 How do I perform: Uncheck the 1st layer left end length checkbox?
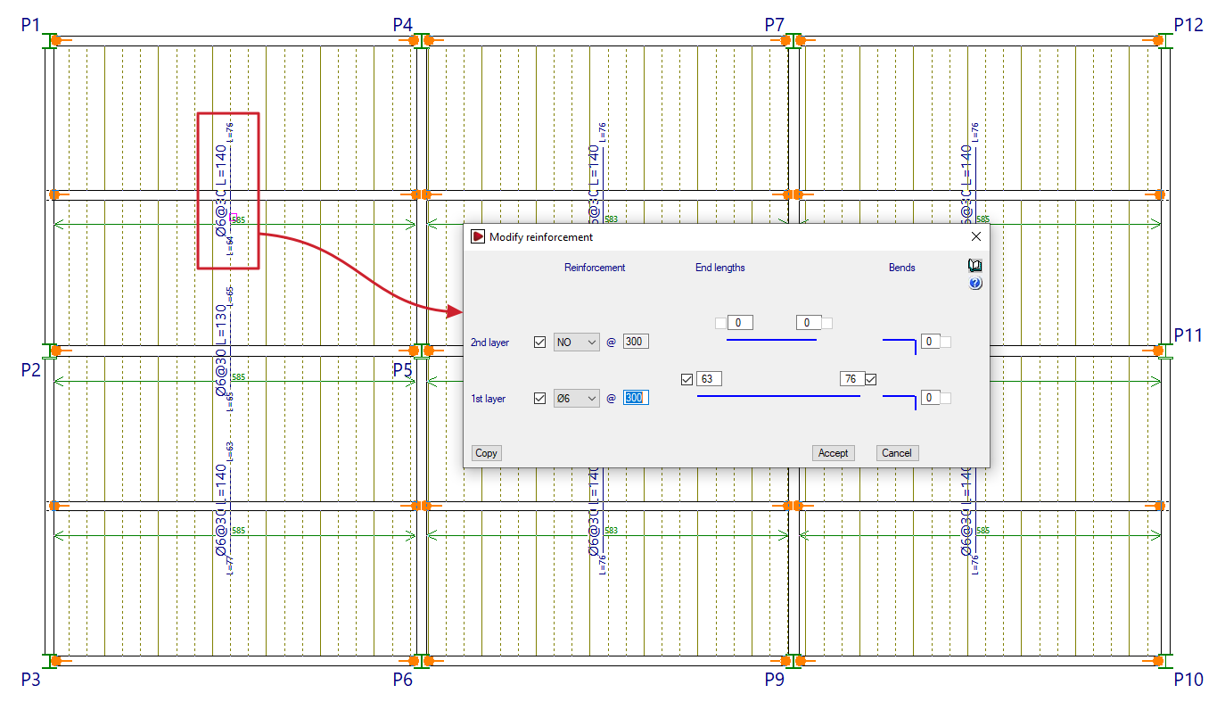[686, 379]
